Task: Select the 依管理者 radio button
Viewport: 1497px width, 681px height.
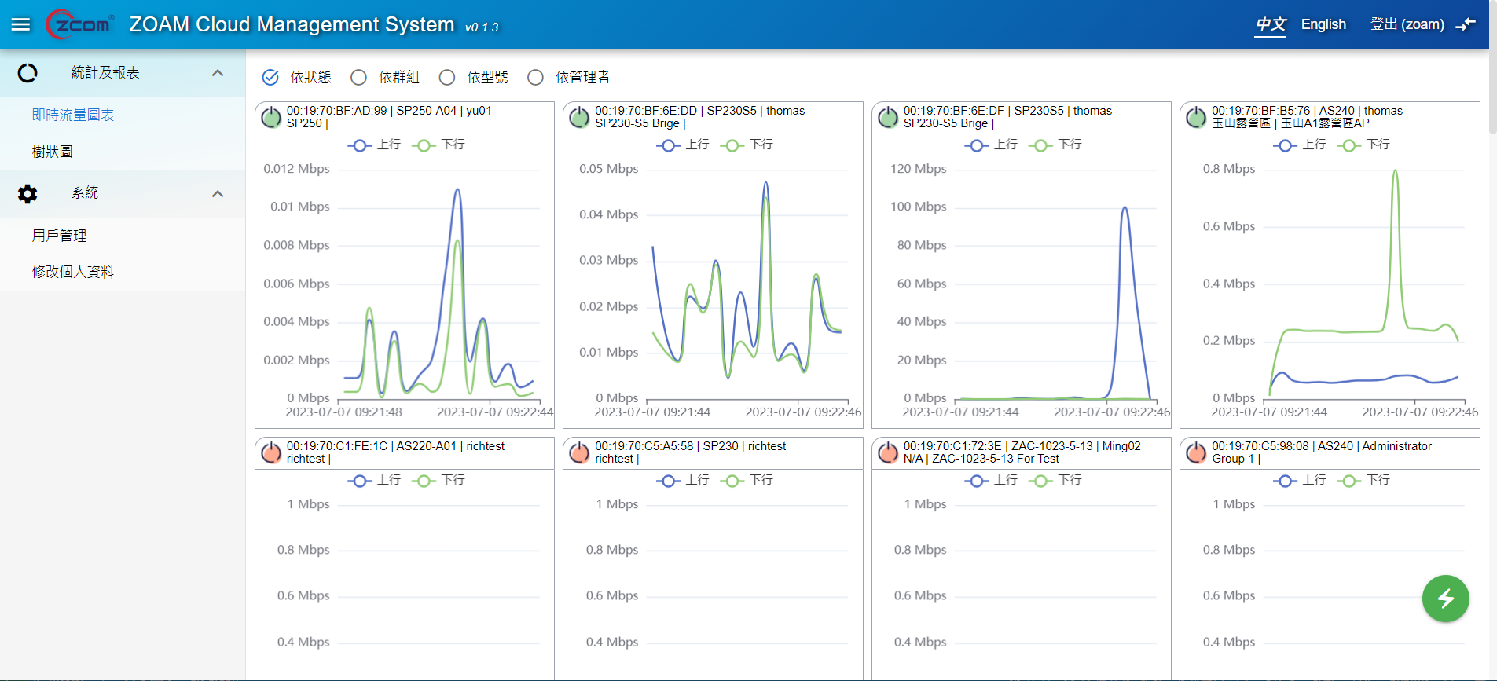Action: pos(535,77)
